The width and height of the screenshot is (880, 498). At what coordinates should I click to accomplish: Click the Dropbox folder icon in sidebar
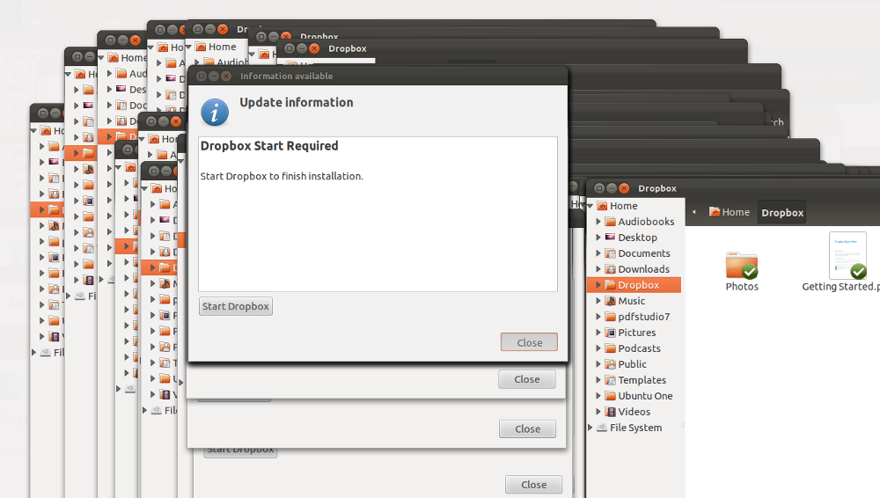610,285
